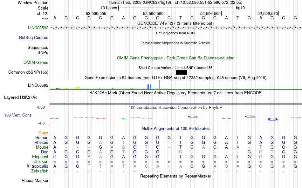Click the RepeatMasker side label
The image size is (302, 188).
pos(35,180)
